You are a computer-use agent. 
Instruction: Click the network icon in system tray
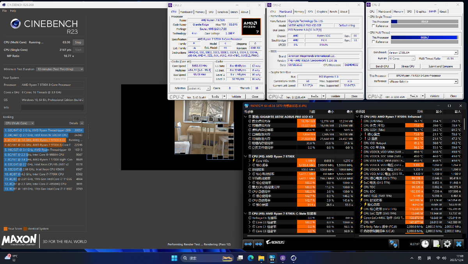(x=438, y=258)
